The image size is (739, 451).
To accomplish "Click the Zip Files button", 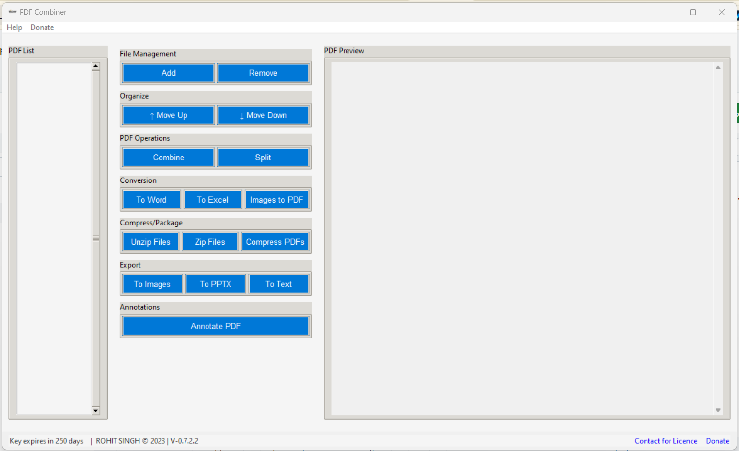I will [x=209, y=242].
